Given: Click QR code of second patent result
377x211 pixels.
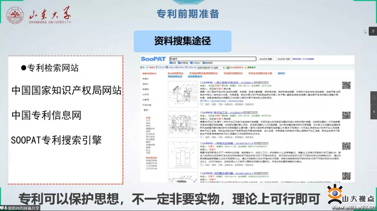Looking at the screenshot, I should pyautogui.click(x=346, y=115).
